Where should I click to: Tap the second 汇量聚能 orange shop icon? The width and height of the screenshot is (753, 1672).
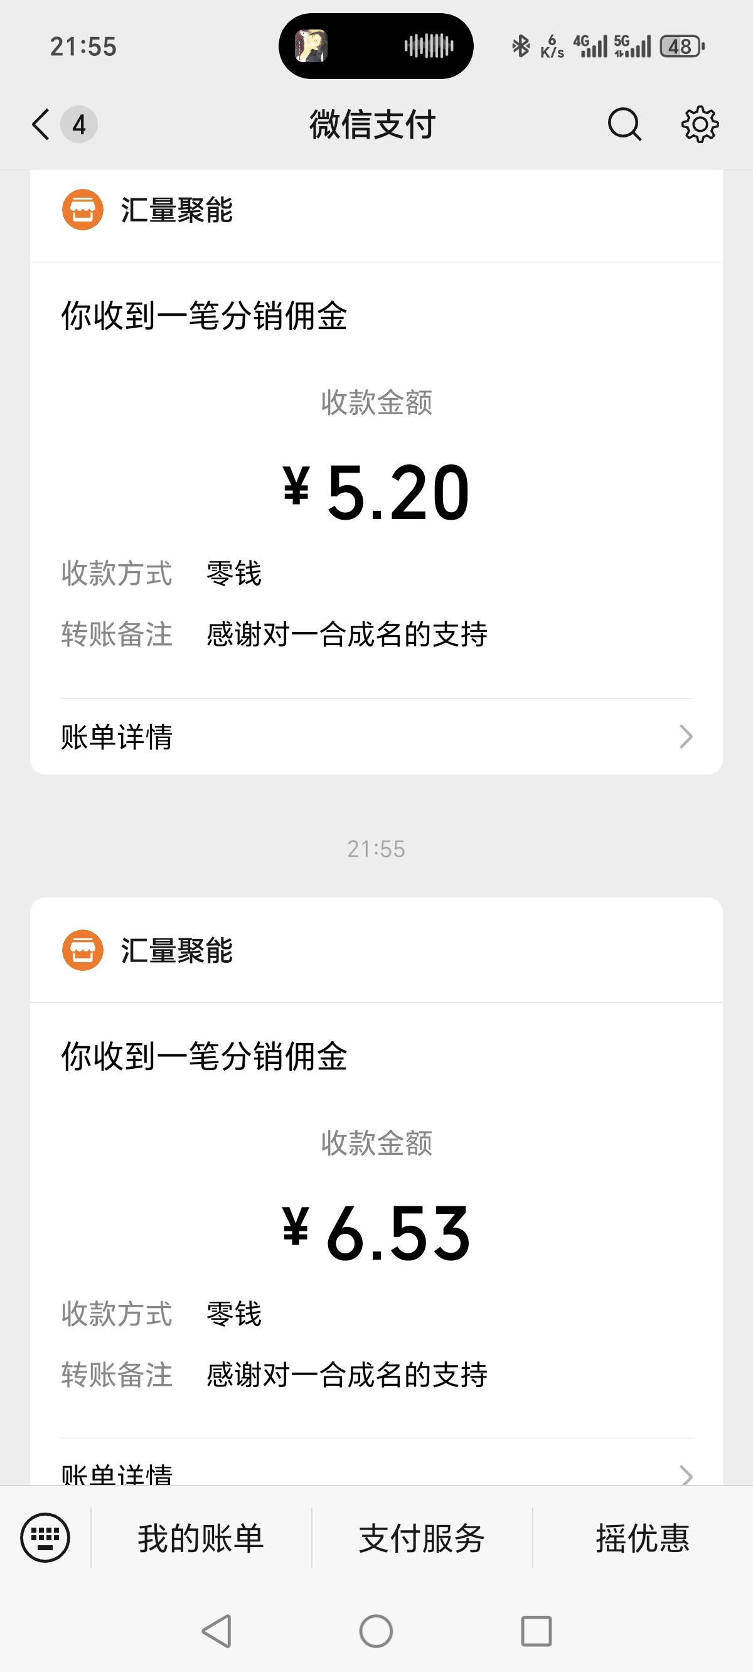coord(82,950)
